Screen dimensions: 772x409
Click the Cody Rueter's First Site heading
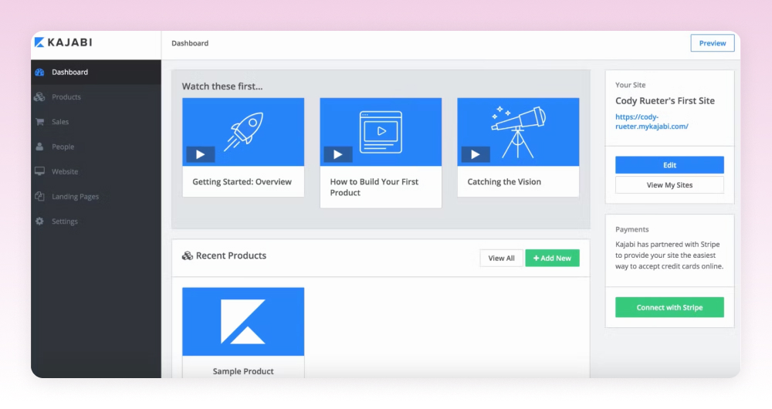[665, 101]
